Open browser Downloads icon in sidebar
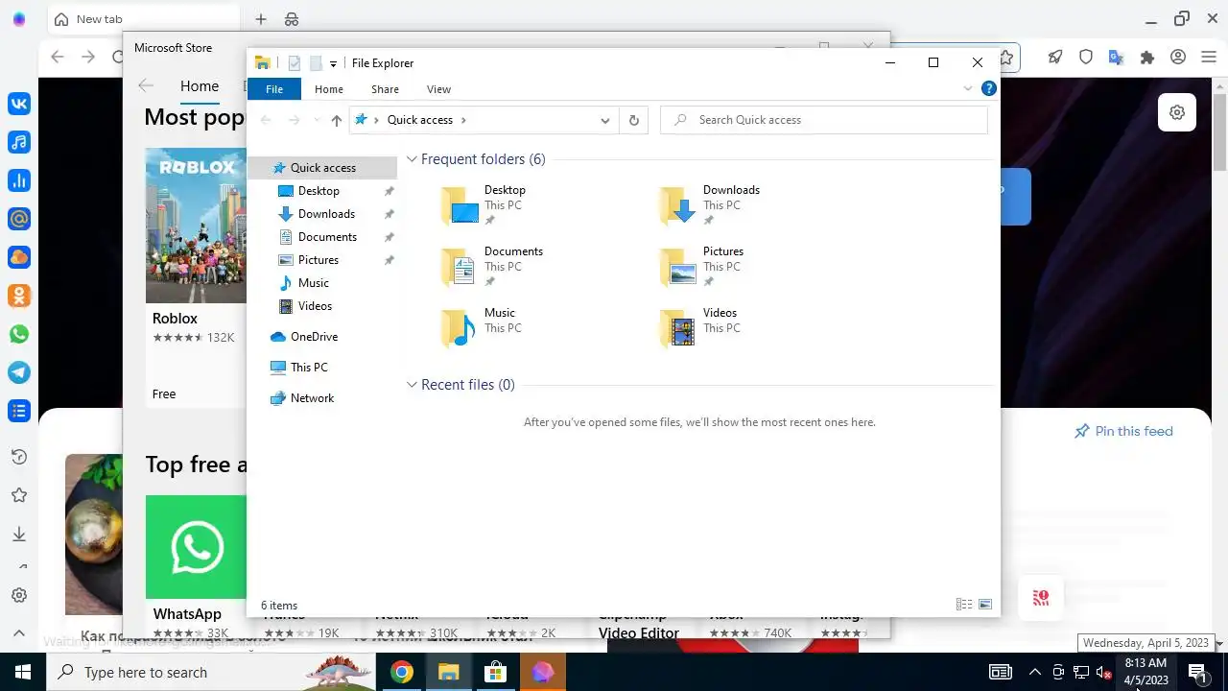1228x691 pixels. click(19, 534)
